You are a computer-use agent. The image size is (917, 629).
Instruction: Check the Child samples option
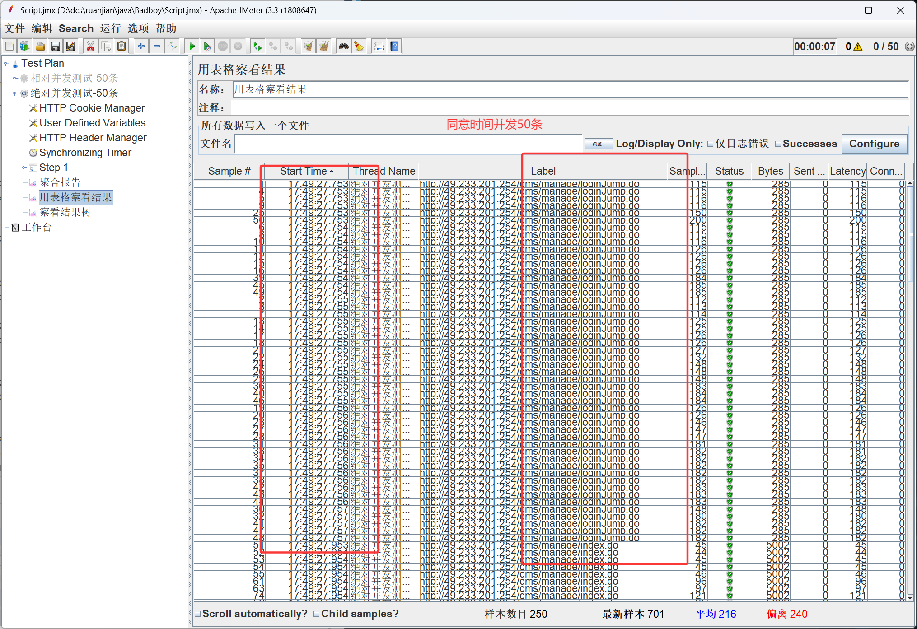pos(317,614)
